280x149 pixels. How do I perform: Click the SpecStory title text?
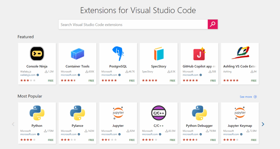coord(159,66)
